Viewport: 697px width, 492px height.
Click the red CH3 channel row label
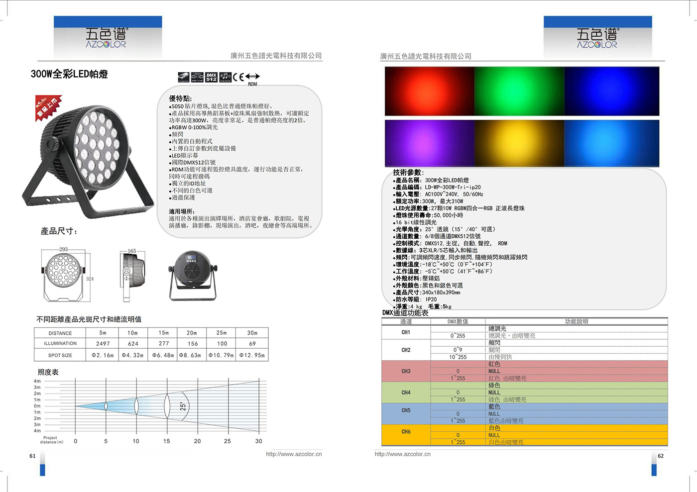click(x=406, y=371)
